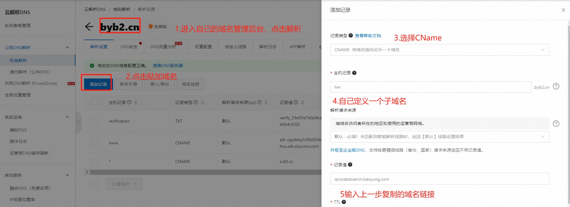Tick the checkbox for www record
570x207 pixels.
click(95, 143)
